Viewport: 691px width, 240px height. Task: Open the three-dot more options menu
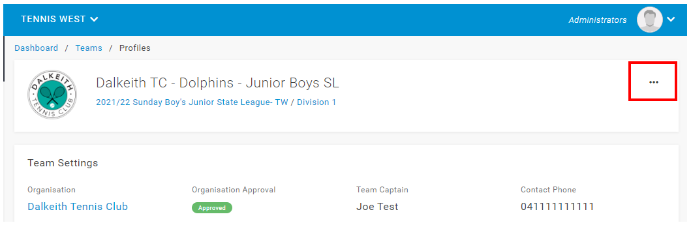coord(653,82)
